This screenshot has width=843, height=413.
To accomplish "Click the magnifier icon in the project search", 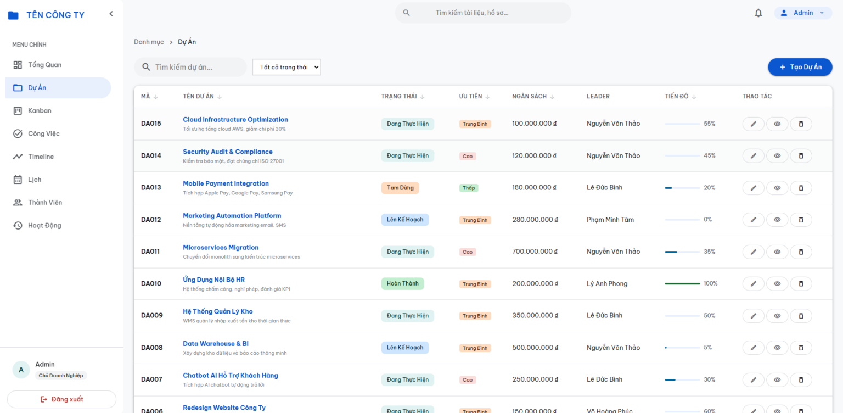I will (x=147, y=67).
